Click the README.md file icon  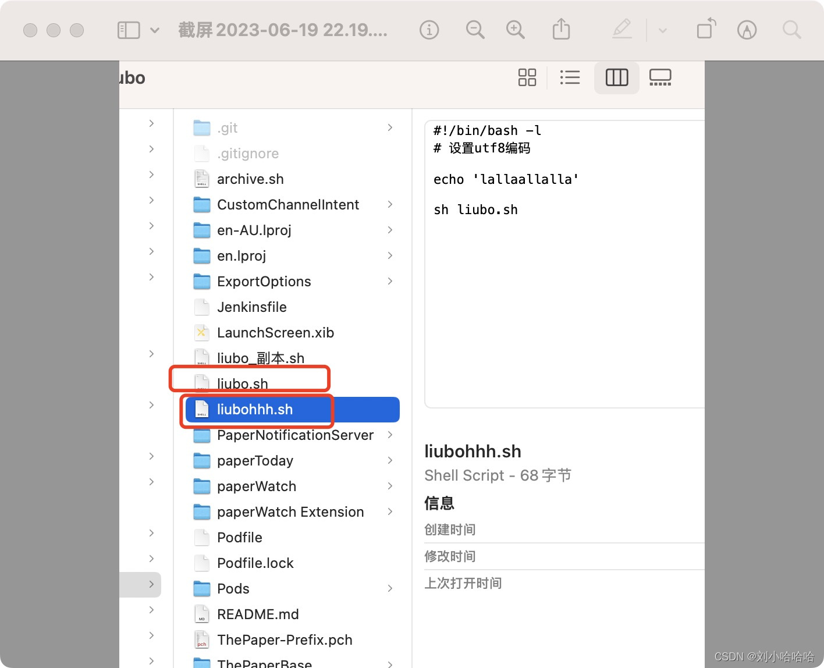coord(201,614)
